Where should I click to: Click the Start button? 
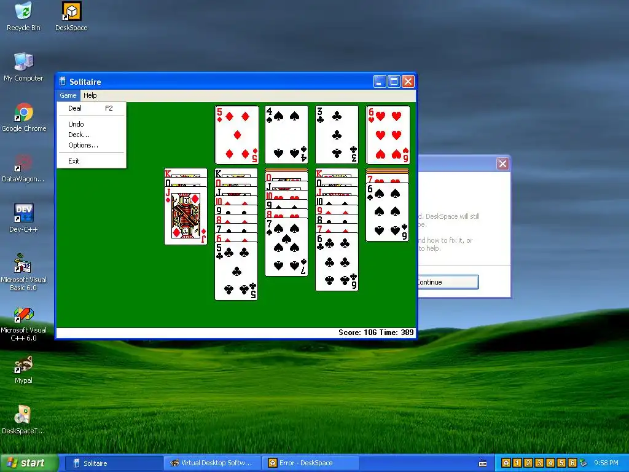point(29,463)
